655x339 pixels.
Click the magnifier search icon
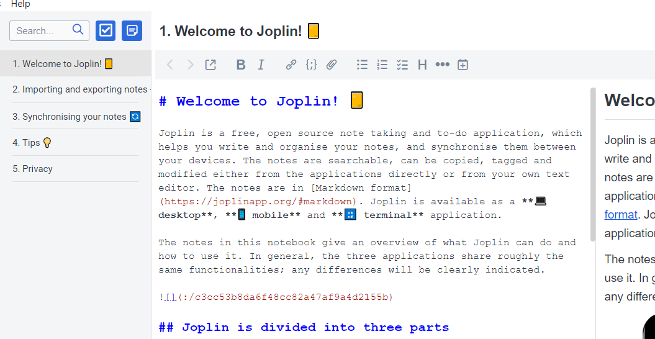[78, 29]
